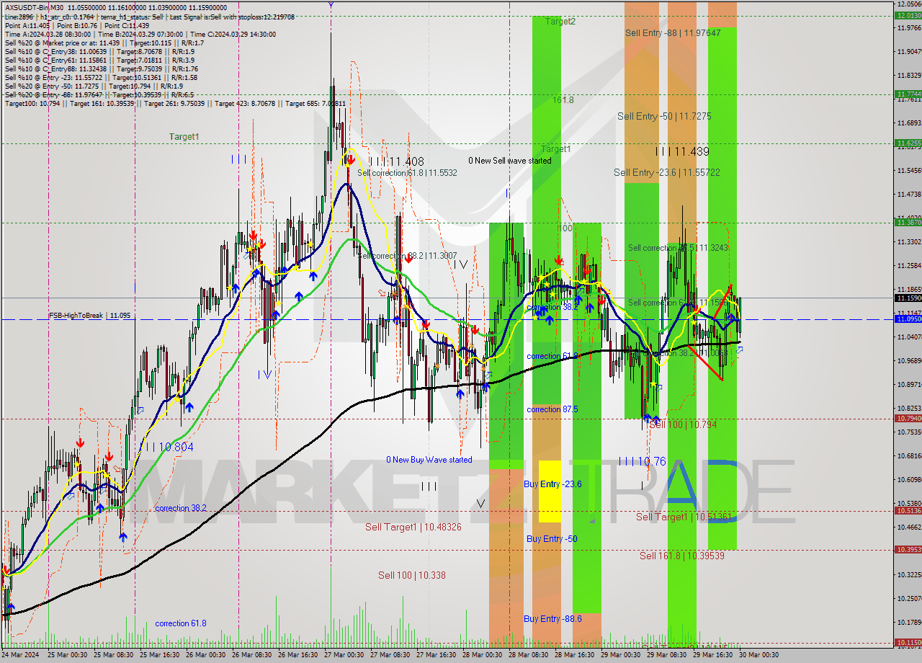Screen dimensions: 922x663
Task: Click the 'Buy Entry -88.6' label
Action: (x=553, y=619)
